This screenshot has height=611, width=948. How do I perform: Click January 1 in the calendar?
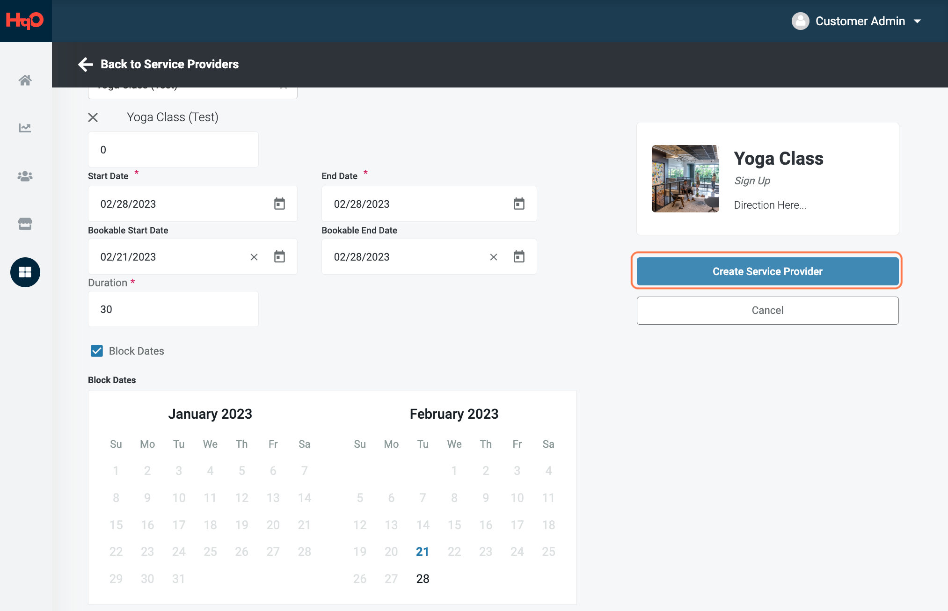tap(116, 471)
